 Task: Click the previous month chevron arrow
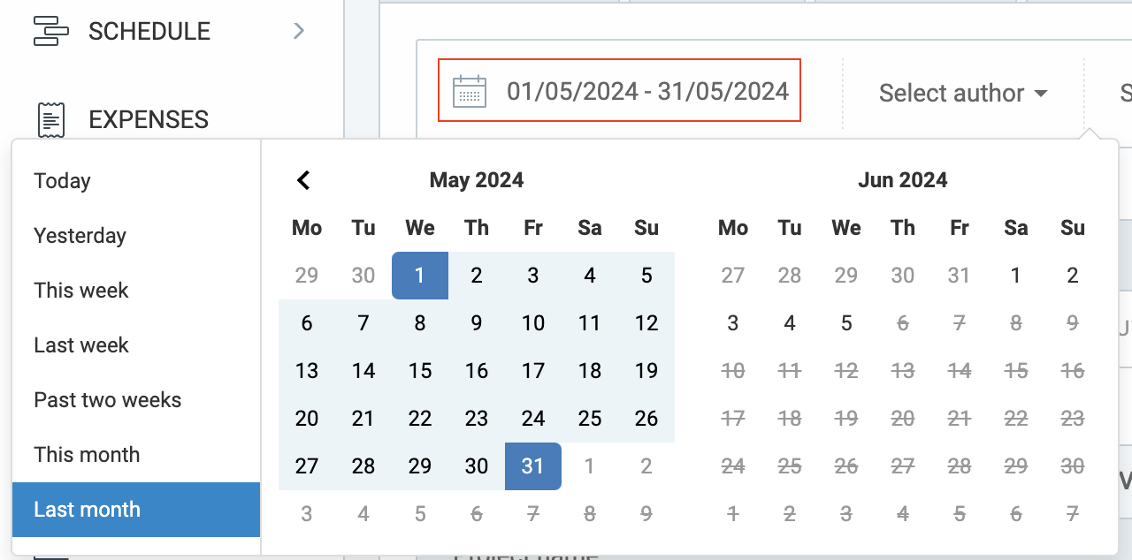(303, 180)
